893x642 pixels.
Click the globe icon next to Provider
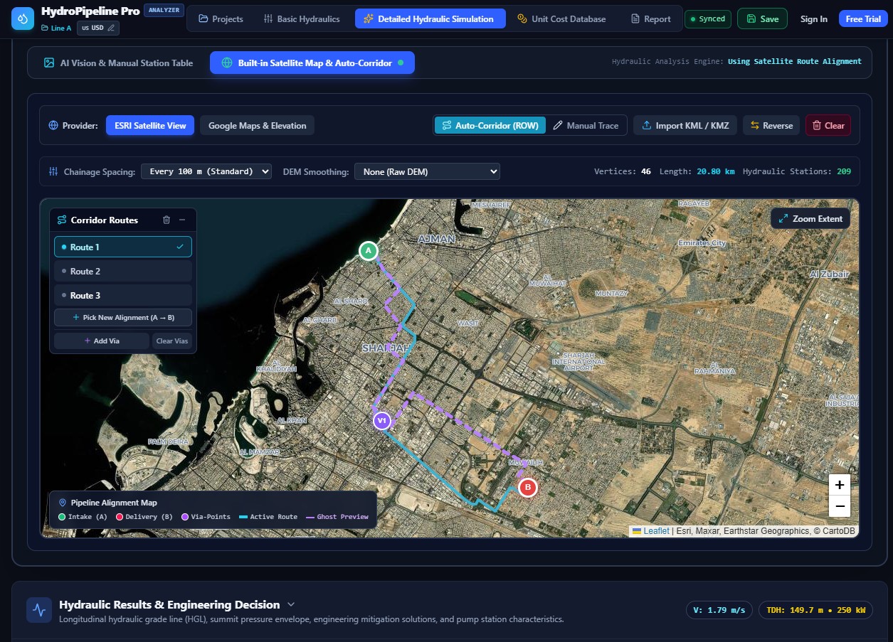(53, 126)
